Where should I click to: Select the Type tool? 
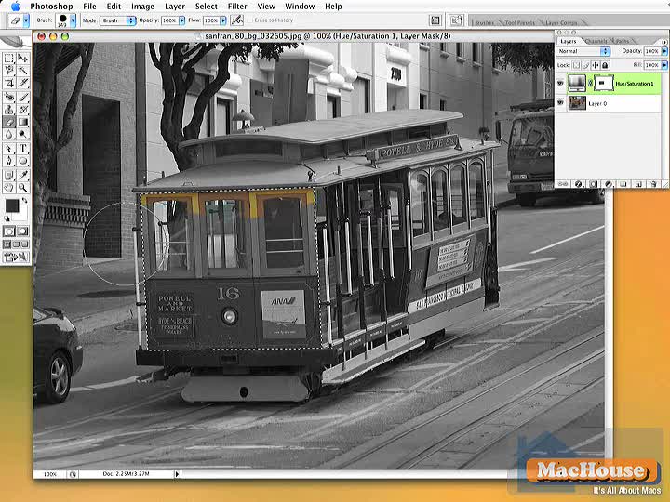22,149
